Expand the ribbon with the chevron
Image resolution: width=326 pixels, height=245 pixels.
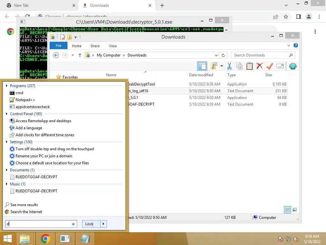pyautogui.click(x=288, y=45)
